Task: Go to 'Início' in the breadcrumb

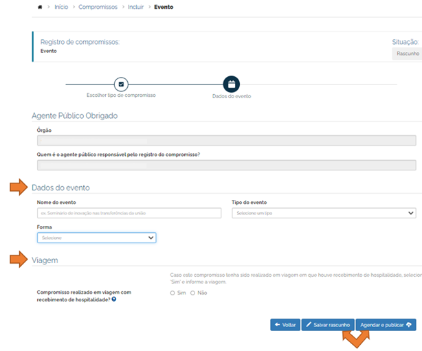Action: pos(61,7)
